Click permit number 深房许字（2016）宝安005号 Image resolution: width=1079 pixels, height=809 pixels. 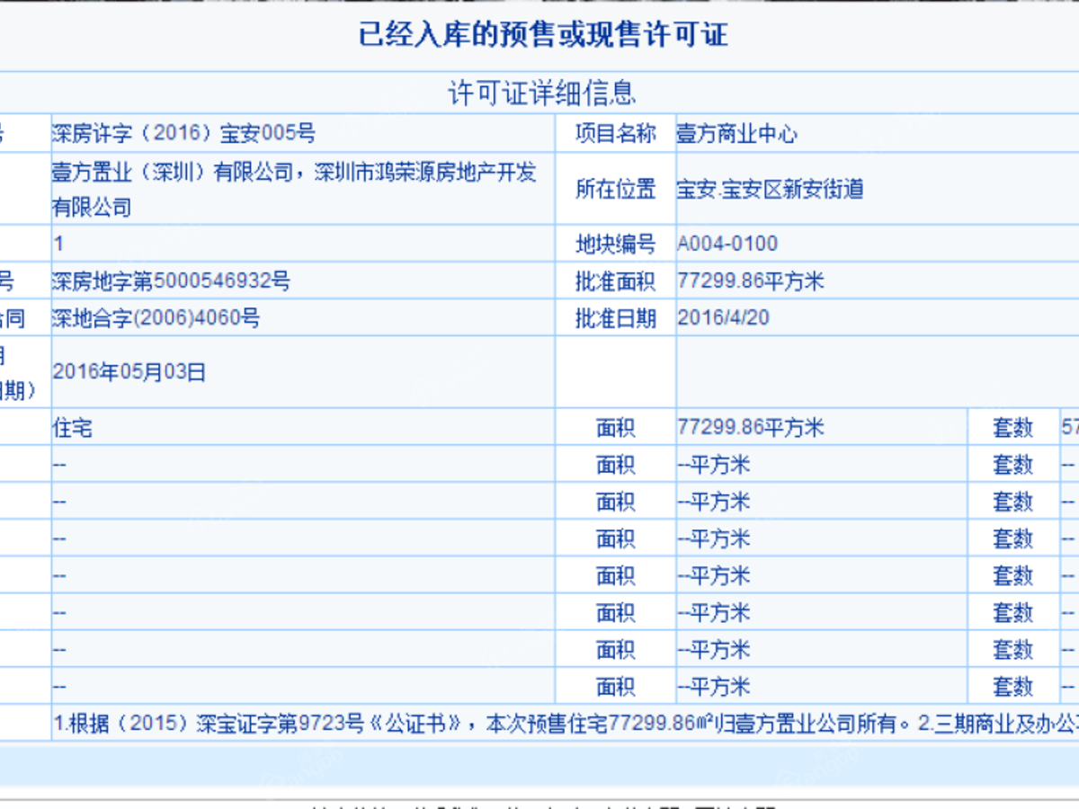[184, 134]
